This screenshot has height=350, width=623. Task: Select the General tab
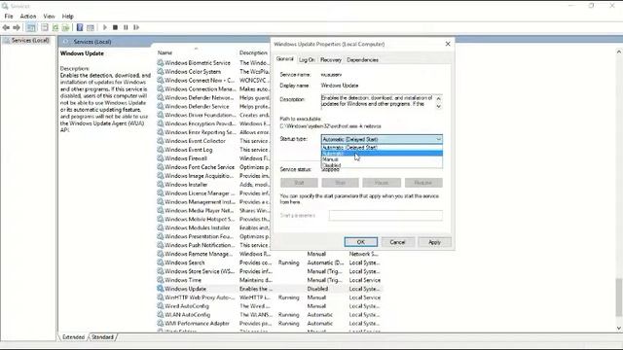[x=284, y=59]
